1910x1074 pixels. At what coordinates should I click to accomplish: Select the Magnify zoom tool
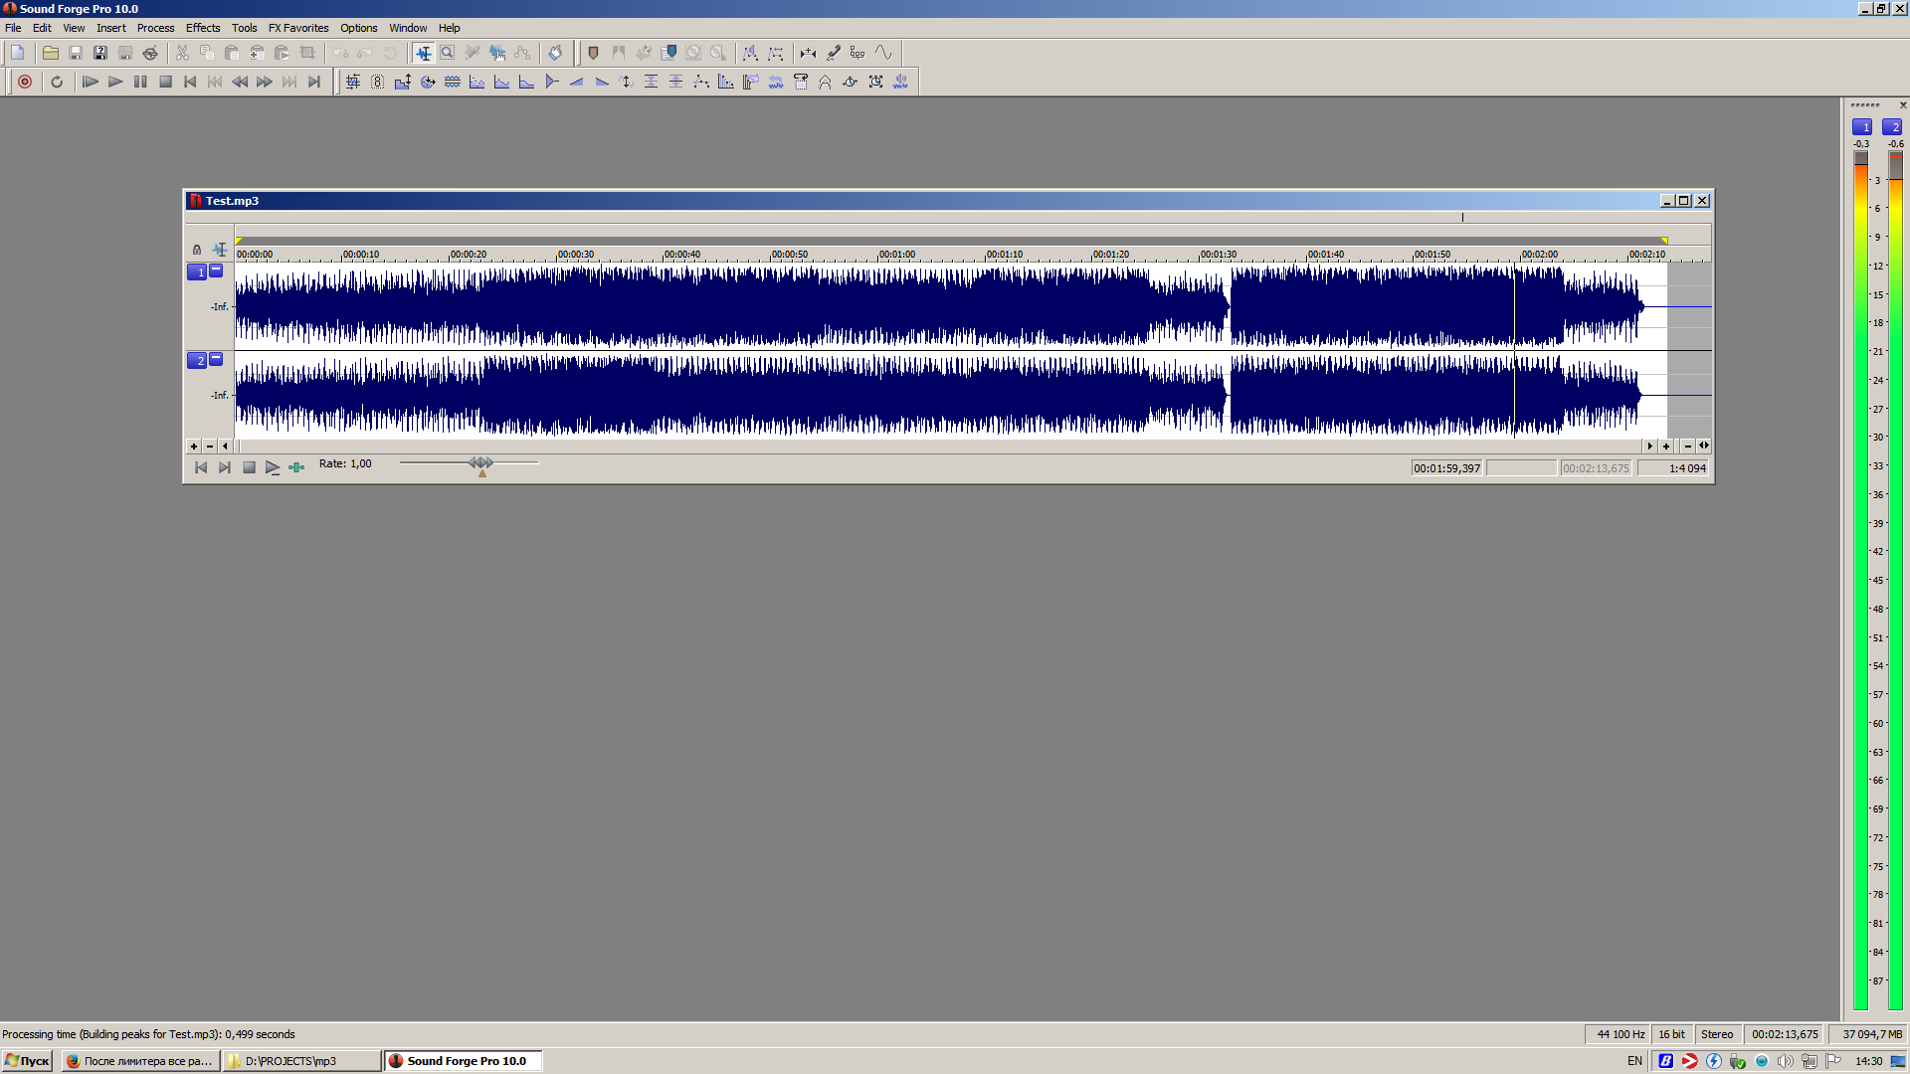click(x=448, y=53)
